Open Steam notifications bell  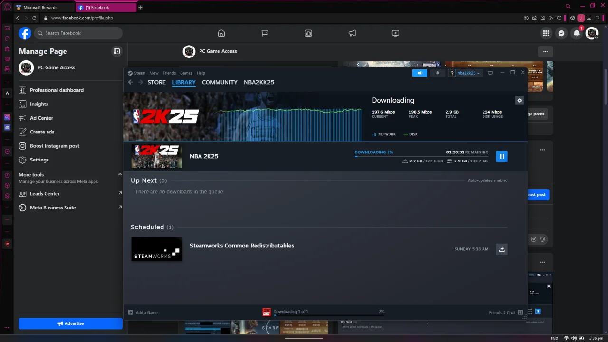click(437, 73)
